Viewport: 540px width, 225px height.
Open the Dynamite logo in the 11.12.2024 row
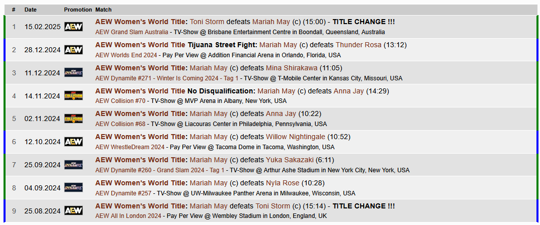74,73
